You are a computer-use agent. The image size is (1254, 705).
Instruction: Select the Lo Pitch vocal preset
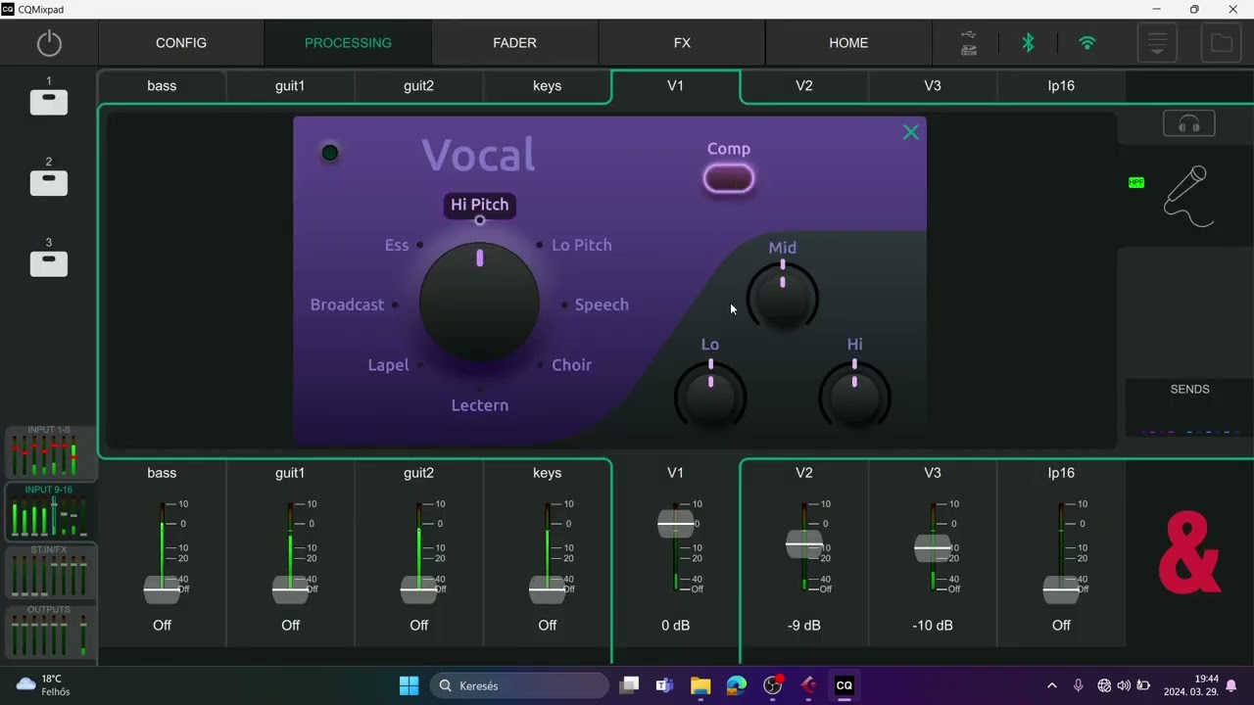click(582, 245)
